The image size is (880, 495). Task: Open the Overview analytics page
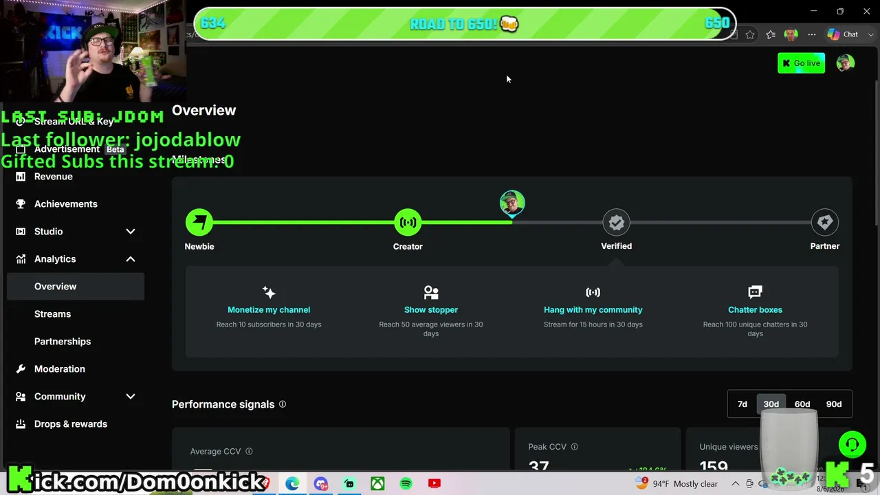coord(76,287)
